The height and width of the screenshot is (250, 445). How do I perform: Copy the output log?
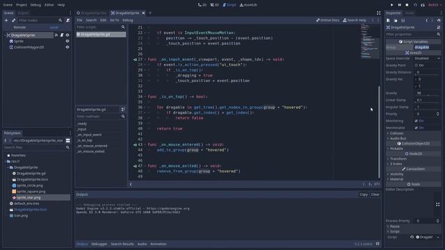coord(363,194)
